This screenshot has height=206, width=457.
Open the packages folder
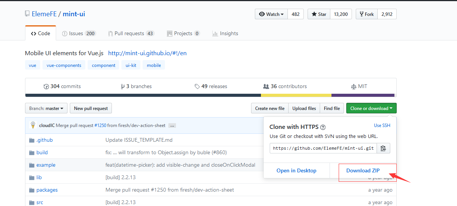point(47,190)
